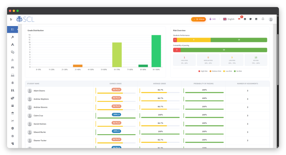Open the notifications bell icon

coord(263,19)
